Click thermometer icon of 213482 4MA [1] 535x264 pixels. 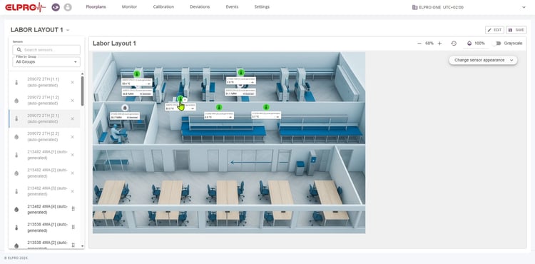(x=16, y=155)
